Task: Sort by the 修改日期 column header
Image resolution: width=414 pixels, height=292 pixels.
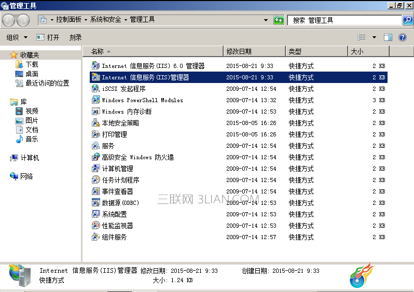Action: coord(255,51)
